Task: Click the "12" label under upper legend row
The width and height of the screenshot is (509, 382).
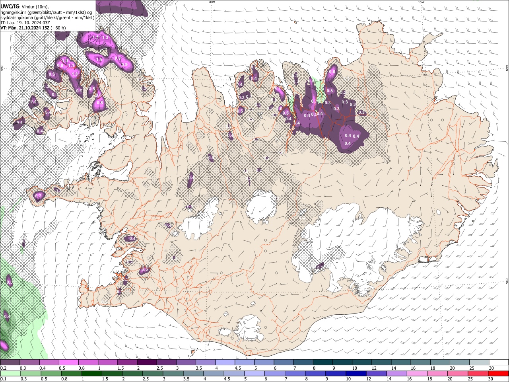Action: tap(374, 368)
